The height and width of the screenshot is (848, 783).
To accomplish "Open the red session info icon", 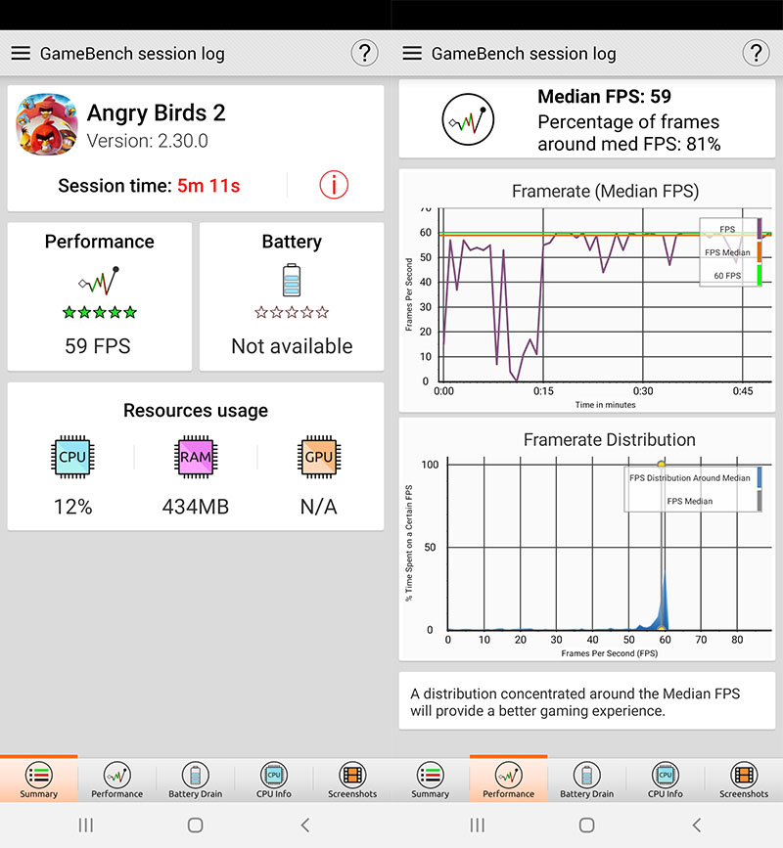I will [334, 185].
